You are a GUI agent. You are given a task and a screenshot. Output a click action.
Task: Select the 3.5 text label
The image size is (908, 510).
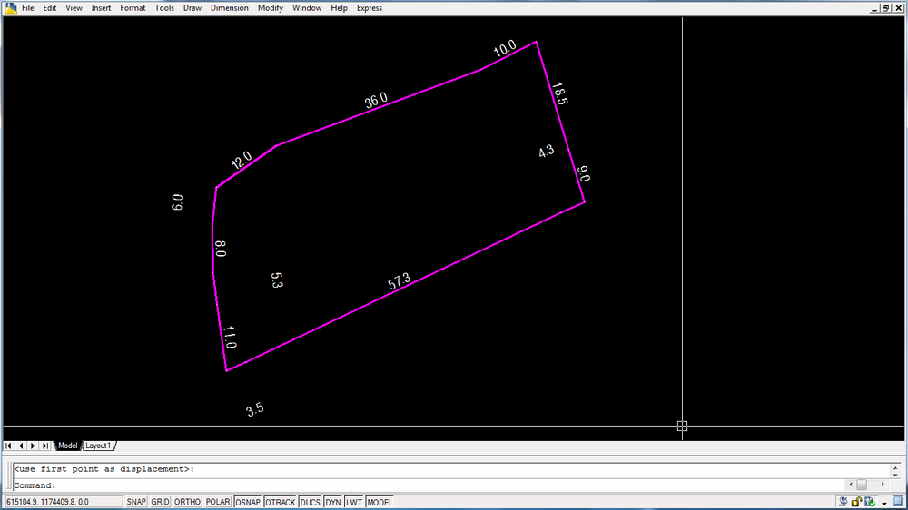coord(255,410)
